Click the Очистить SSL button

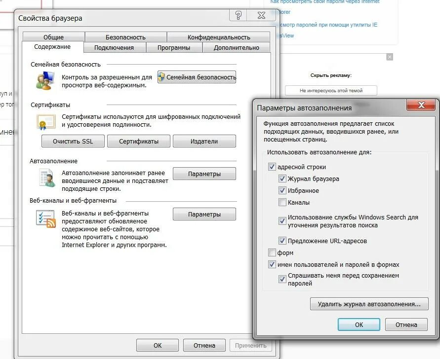[73, 141]
